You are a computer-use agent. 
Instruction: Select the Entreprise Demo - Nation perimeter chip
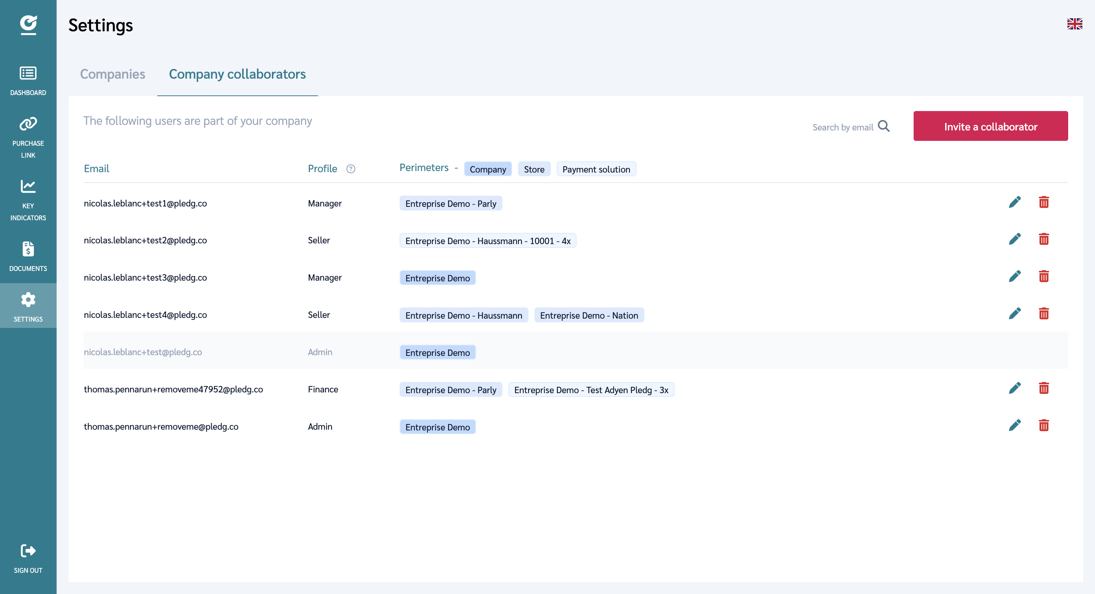(x=589, y=315)
